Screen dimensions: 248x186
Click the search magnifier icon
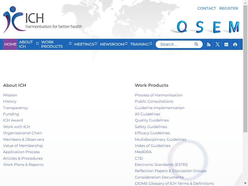[x=196, y=44]
